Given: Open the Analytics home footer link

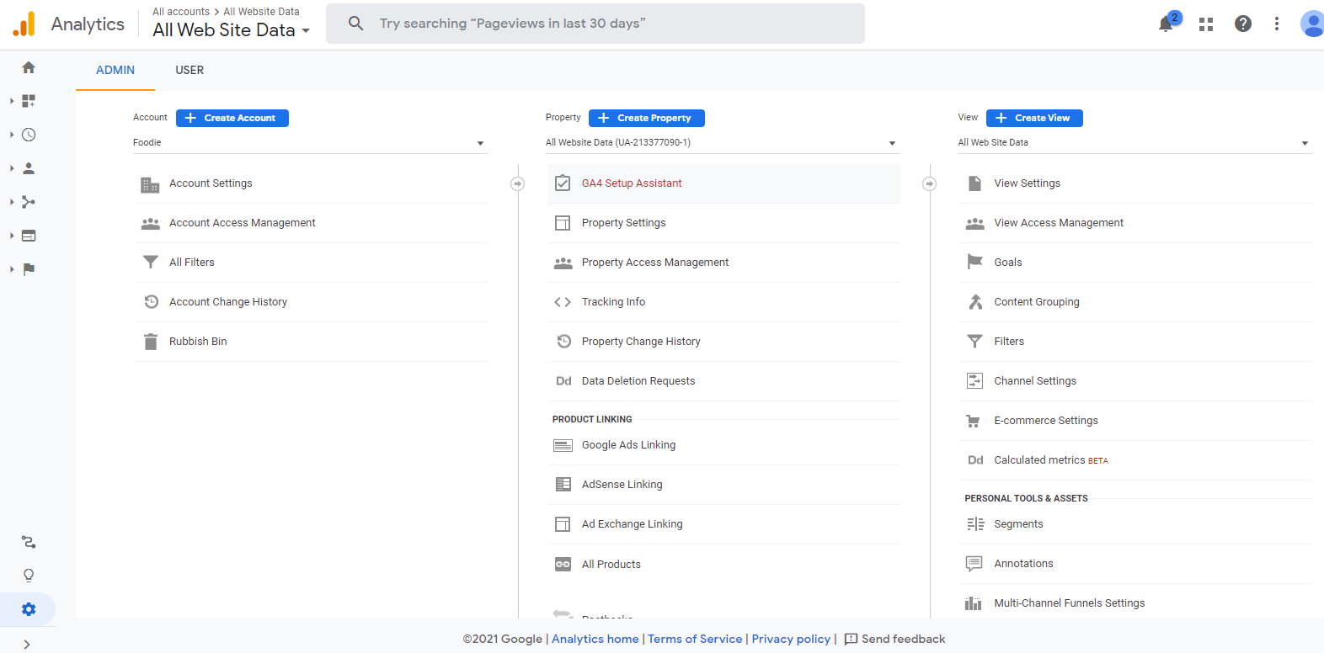Looking at the screenshot, I should (595, 639).
